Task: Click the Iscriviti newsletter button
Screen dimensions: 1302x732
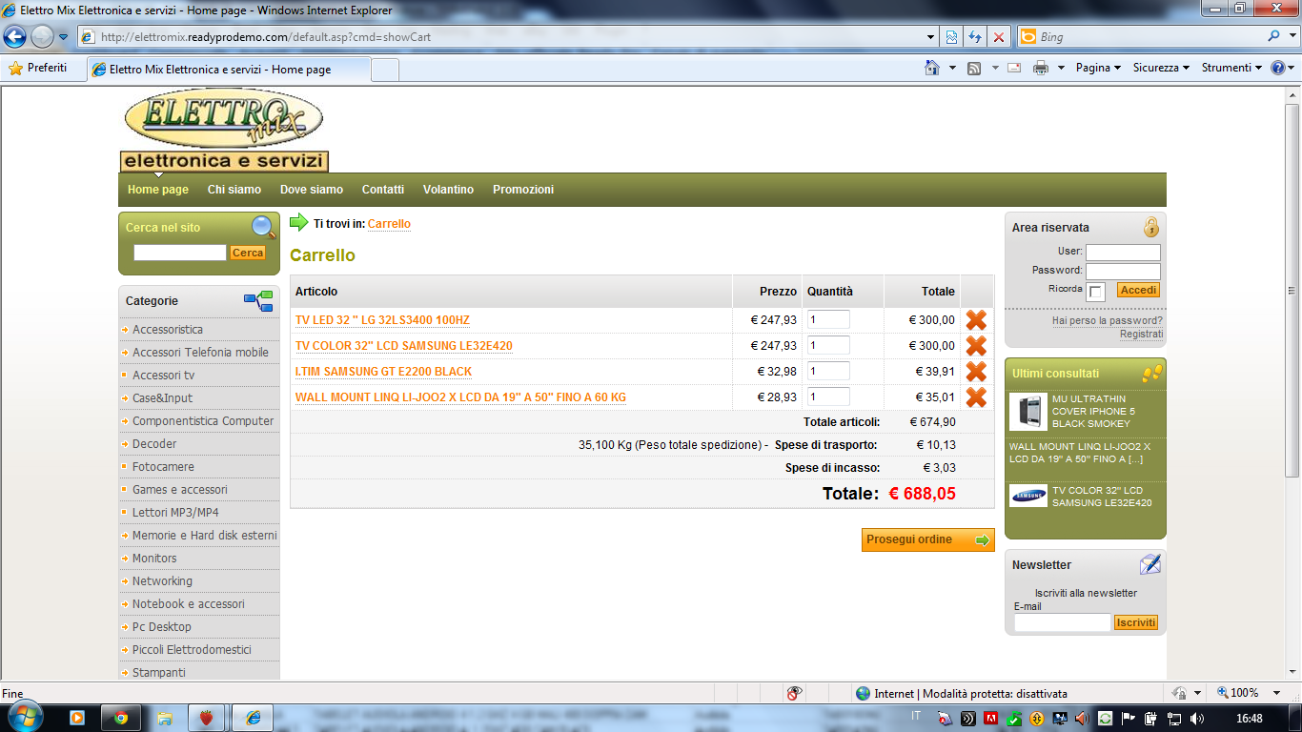Action: pos(1136,622)
